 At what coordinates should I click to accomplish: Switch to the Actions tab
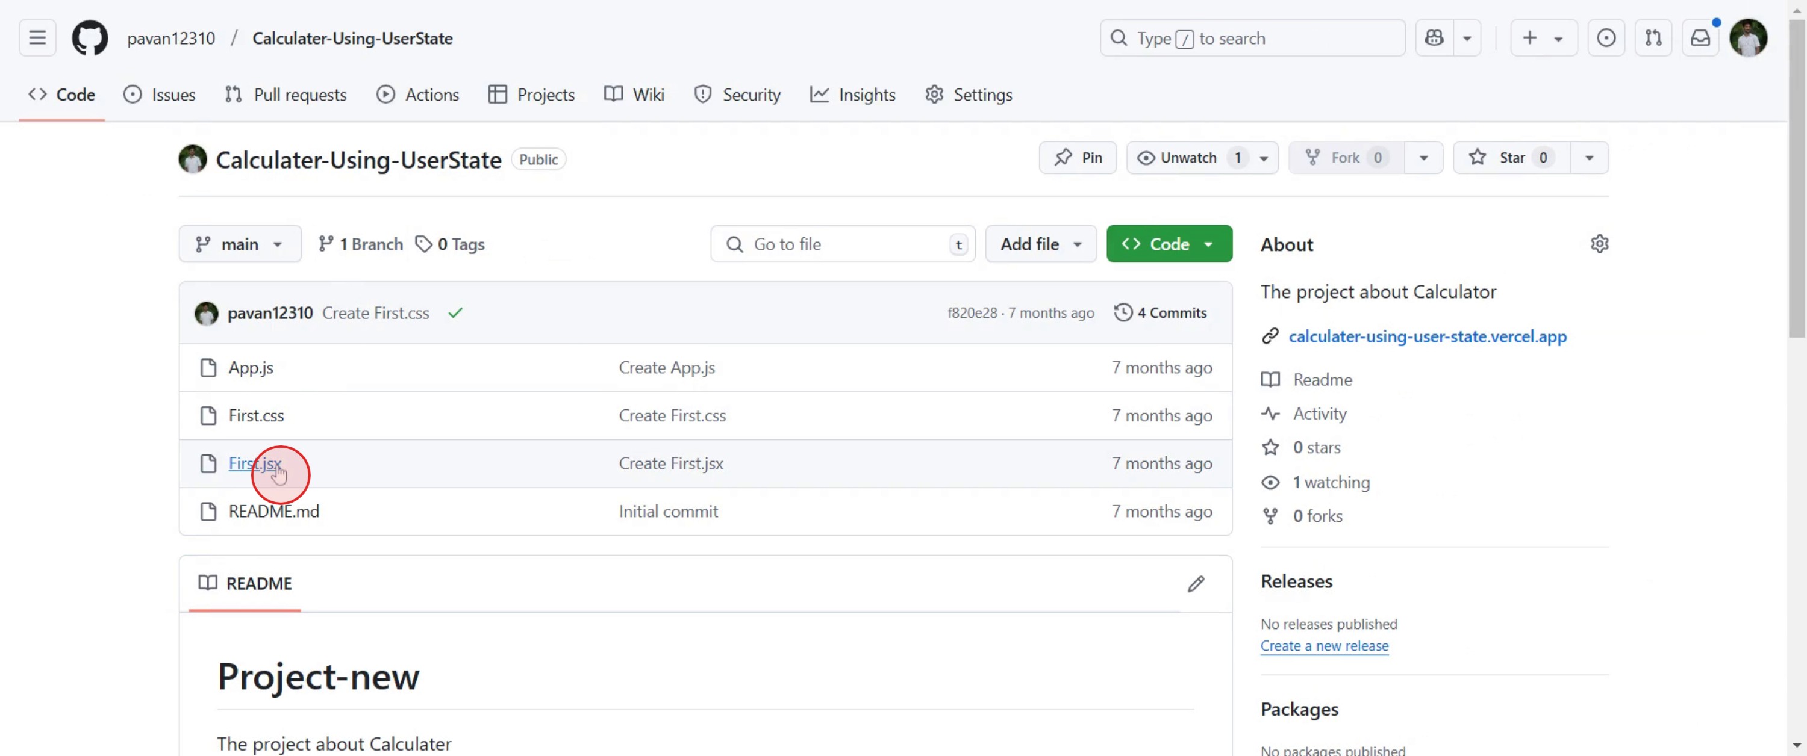418,94
